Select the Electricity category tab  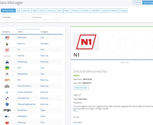coord(26,11)
